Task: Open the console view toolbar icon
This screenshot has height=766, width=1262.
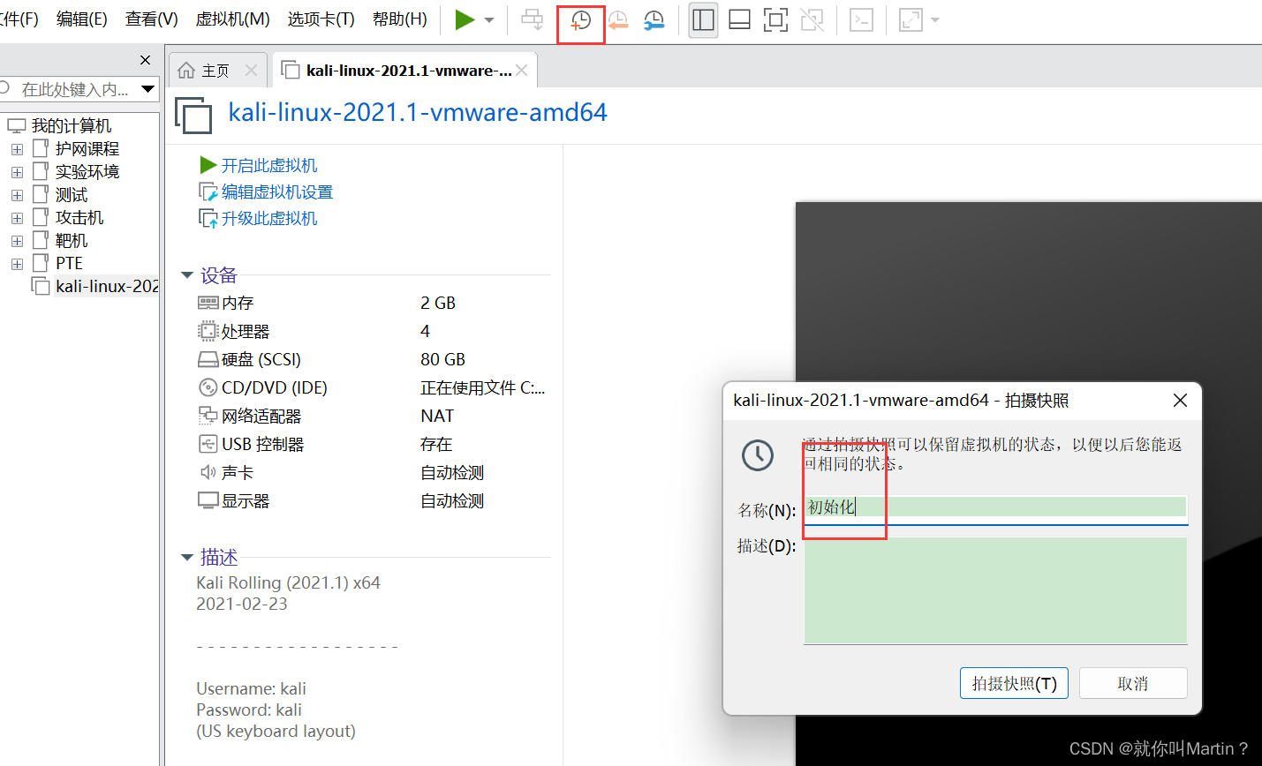Action: point(861,19)
